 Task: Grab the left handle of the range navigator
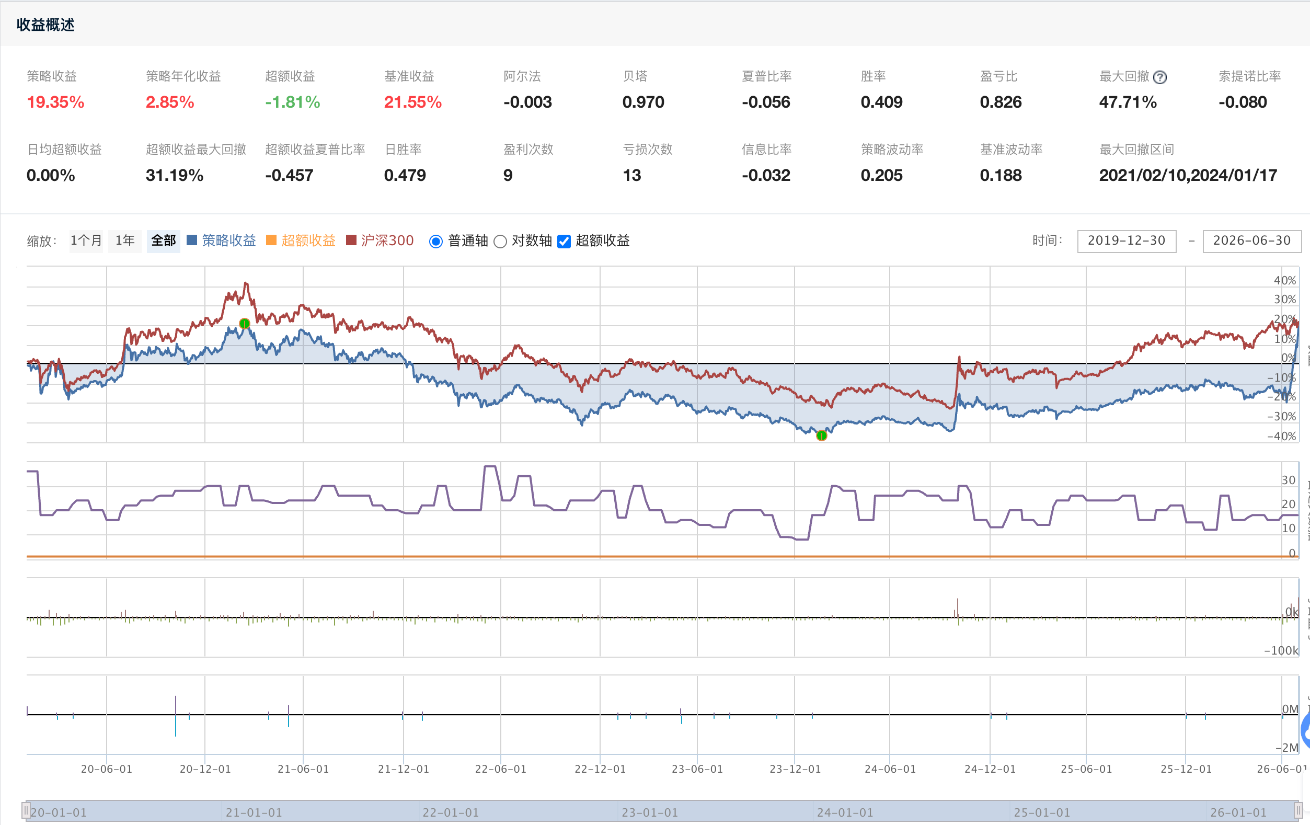coord(26,811)
